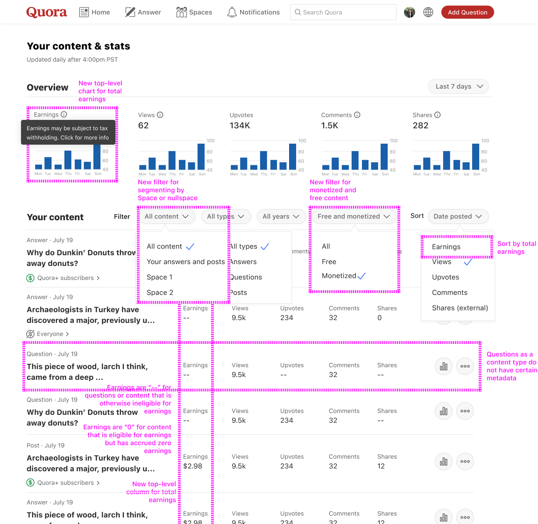This screenshot has height=524, width=538.
Task: Choose Space 1 in content filter
Action: (160, 277)
